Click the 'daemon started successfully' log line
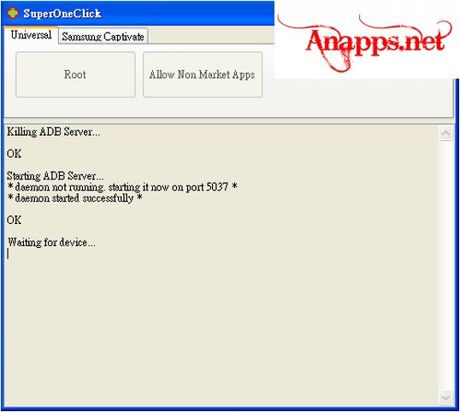Screen dimensions: 460x412 click(74, 198)
